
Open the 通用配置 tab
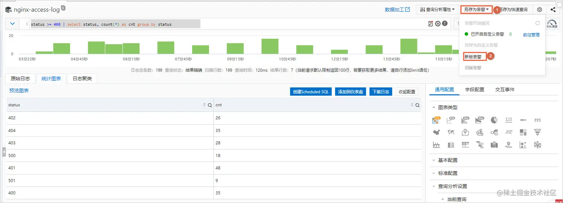[445, 90]
